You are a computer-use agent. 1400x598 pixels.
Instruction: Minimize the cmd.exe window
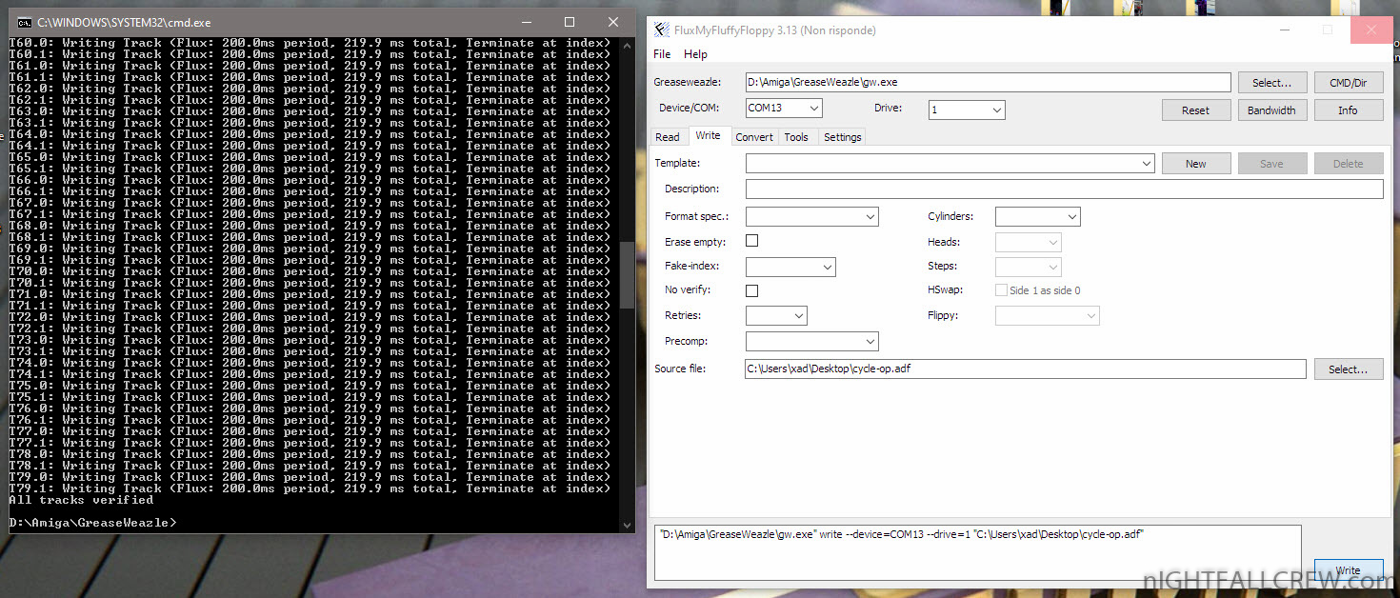527,22
